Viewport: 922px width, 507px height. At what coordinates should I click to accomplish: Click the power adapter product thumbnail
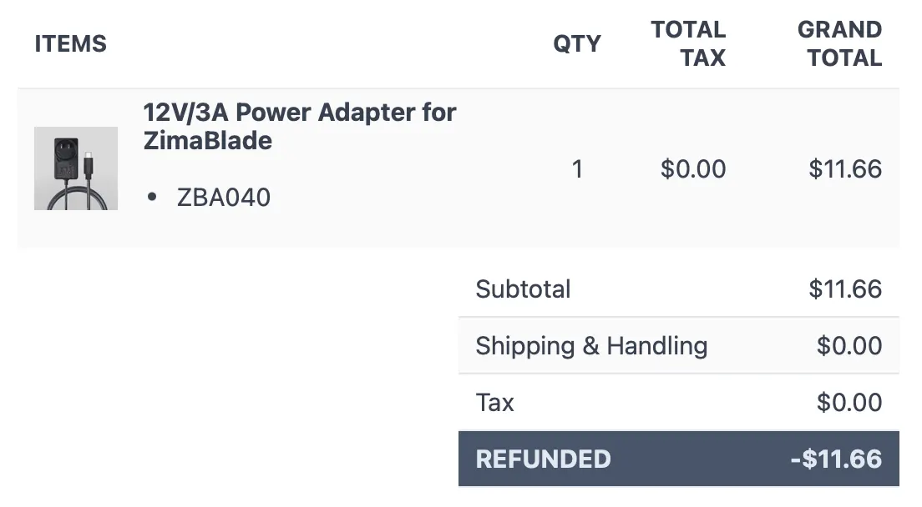76,168
